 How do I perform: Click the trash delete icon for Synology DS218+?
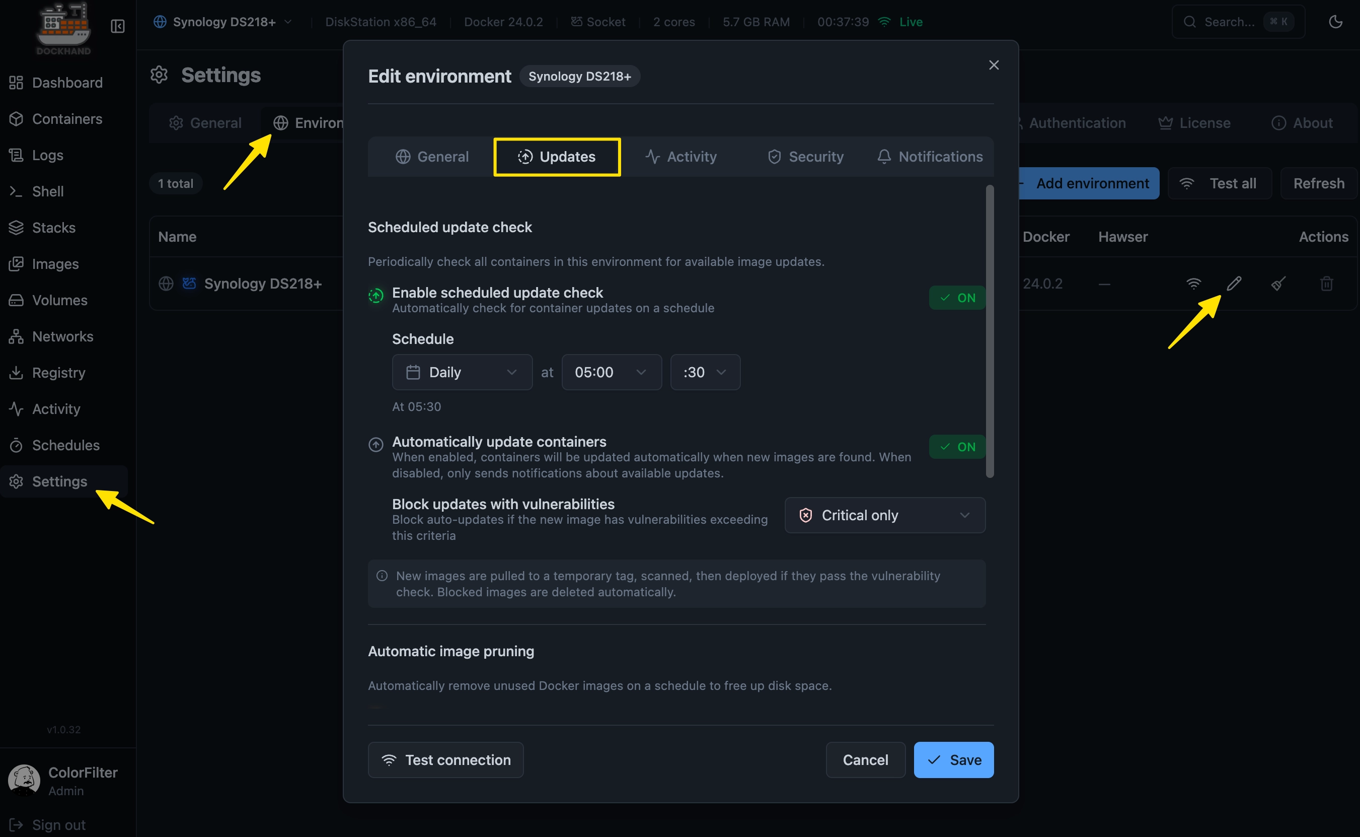pos(1326,284)
